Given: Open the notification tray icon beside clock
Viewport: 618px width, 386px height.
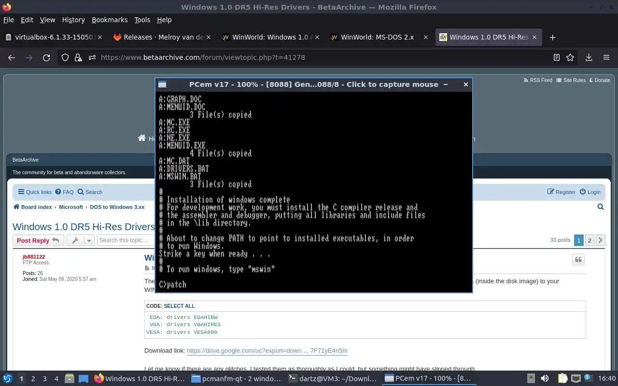Looking at the screenshot, I should click(x=589, y=379).
